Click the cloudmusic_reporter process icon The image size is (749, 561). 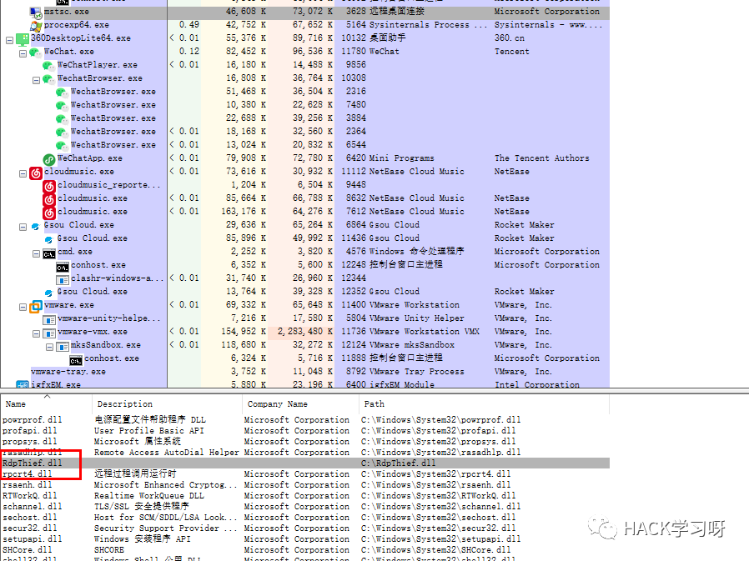49,186
